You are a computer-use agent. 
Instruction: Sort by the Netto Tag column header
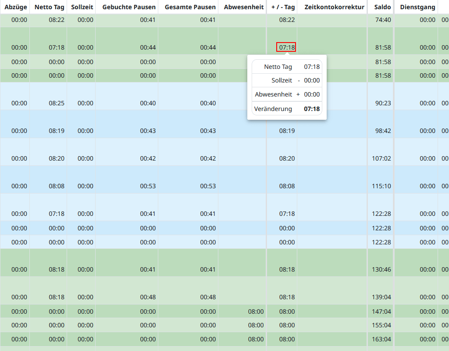pyautogui.click(x=50, y=7)
